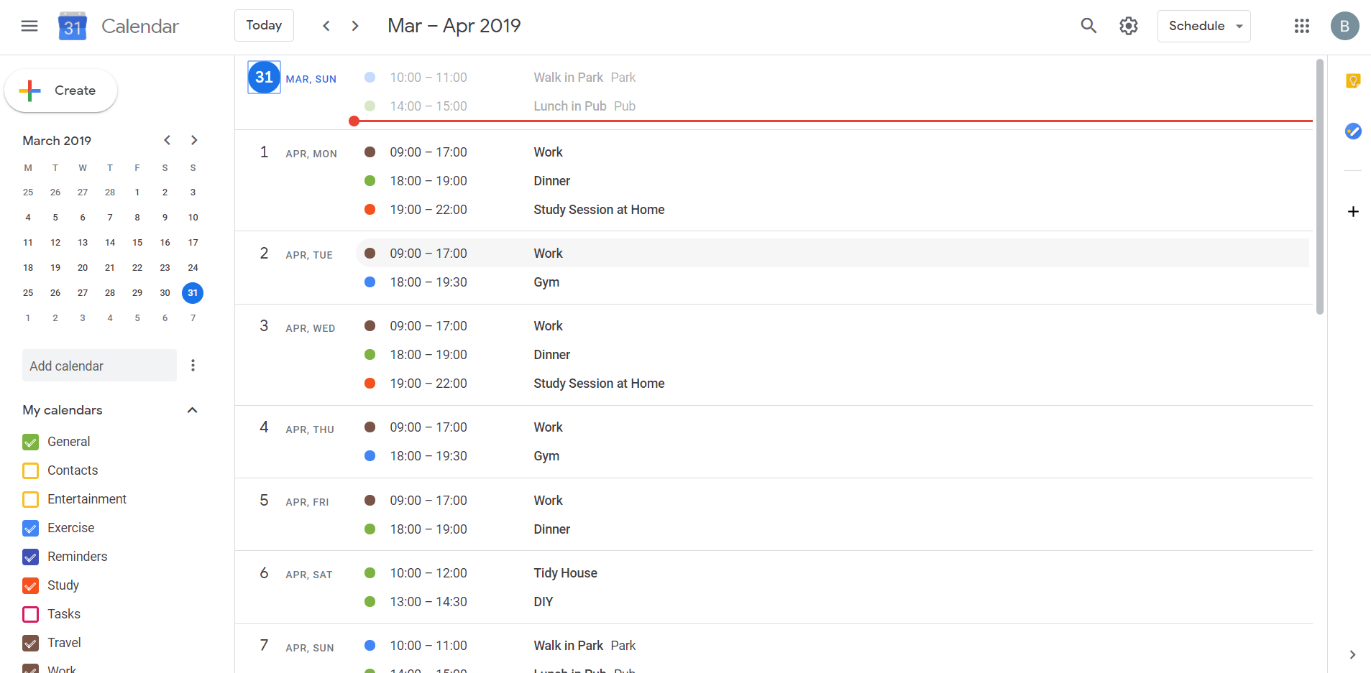Click the Google Calendar logo
The height and width of the screenshot is (673, 1371).
(73, 26)
